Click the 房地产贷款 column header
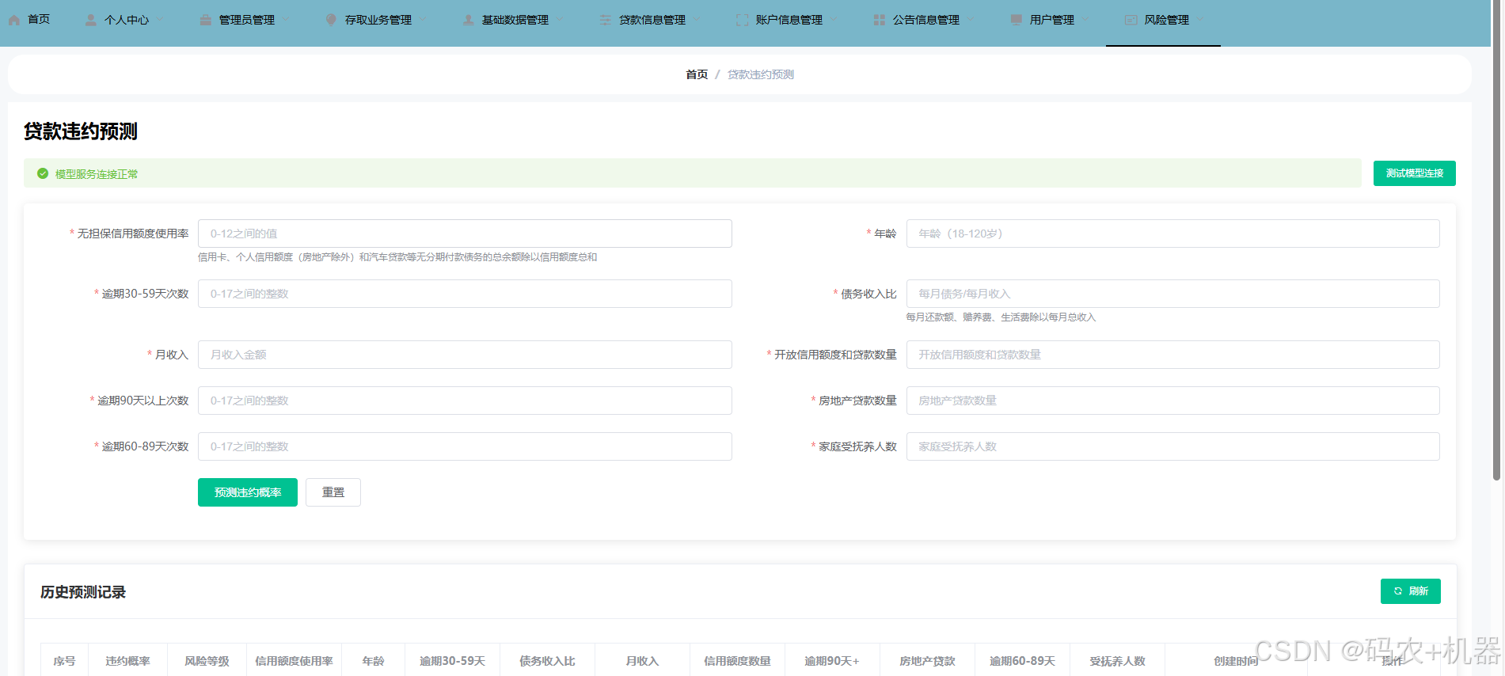This screenshot has width=1505, height=676. tap(927, 661)
